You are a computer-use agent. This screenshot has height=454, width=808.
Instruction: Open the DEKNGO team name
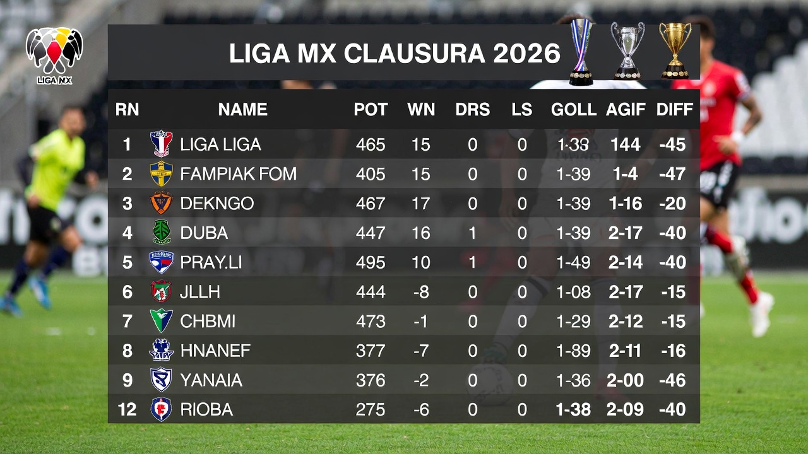click(x=217, y=203)
